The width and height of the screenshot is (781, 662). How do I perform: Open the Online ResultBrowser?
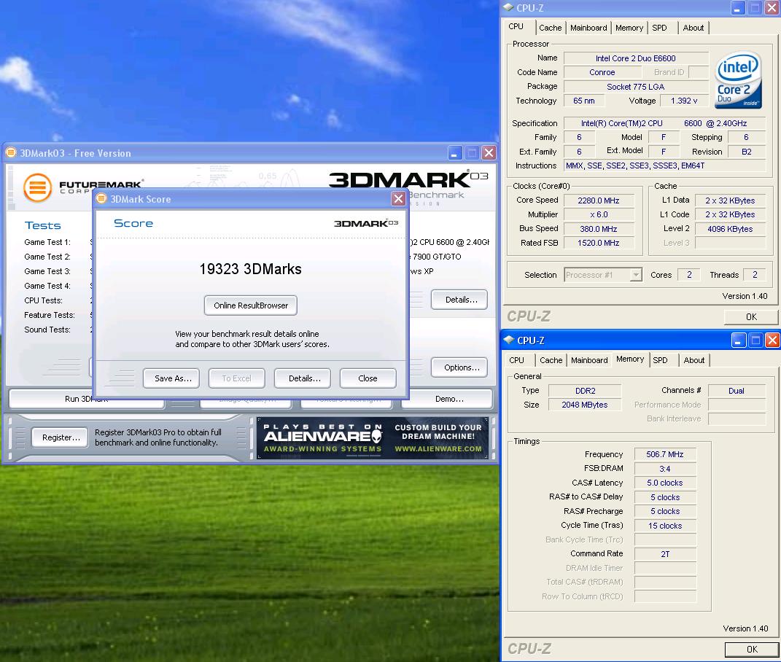251,305
